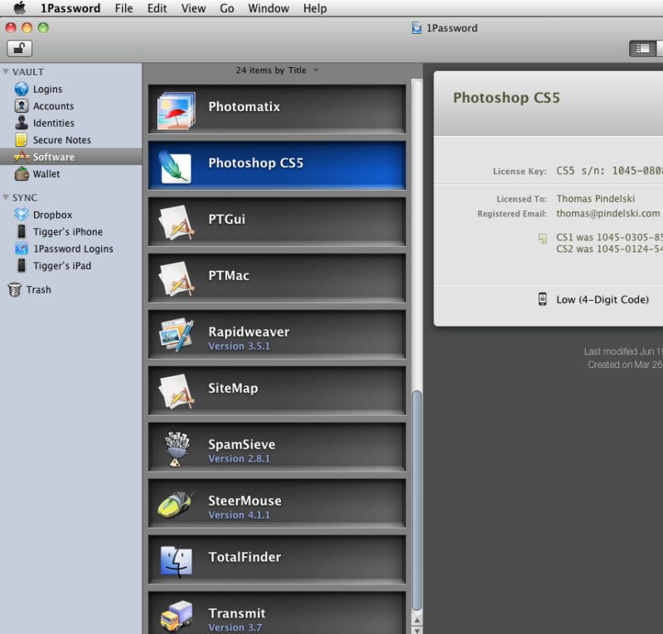Select the Logins category label
Viewport: 663px width, 634px height.
click(x=48, y=90)
